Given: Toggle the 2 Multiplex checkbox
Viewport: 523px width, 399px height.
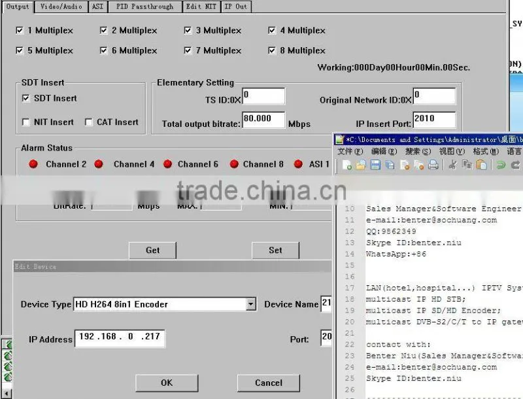Looking at the screenshot, I should click(104, 31).
